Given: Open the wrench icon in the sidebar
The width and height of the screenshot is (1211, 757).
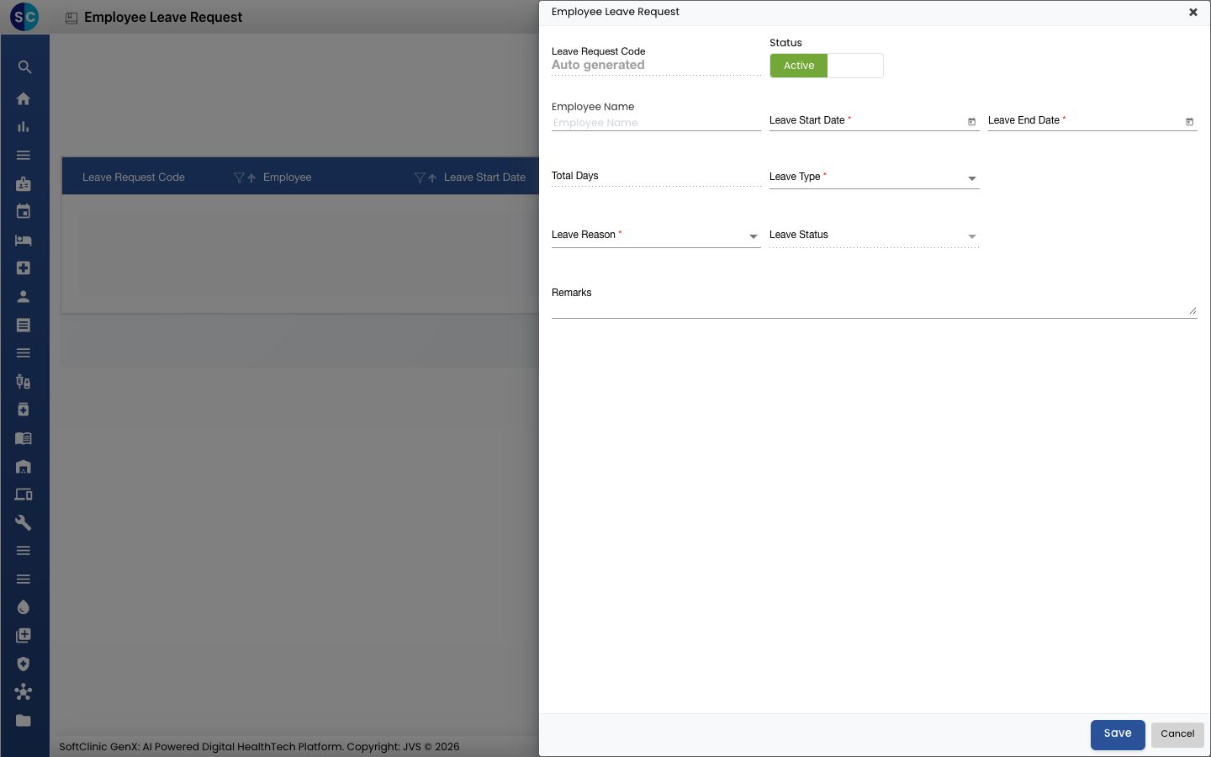Looking at the screenshot, I should [x=24, y=523].
